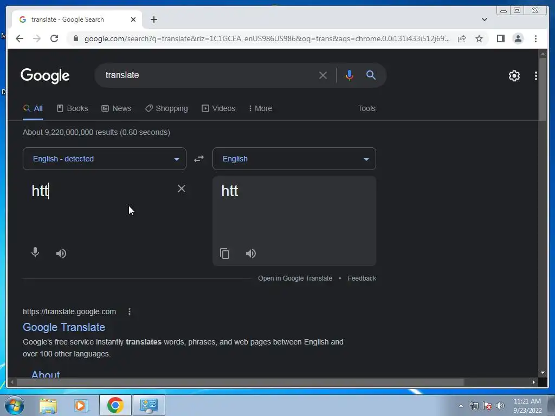Click the horizontal scroll right arrow
The height and width of the screenshot is (416, 555).
point(534,382)
